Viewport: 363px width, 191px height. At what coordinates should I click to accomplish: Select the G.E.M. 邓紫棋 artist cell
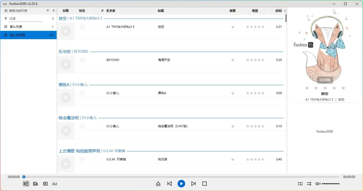(x=116, y=160)
